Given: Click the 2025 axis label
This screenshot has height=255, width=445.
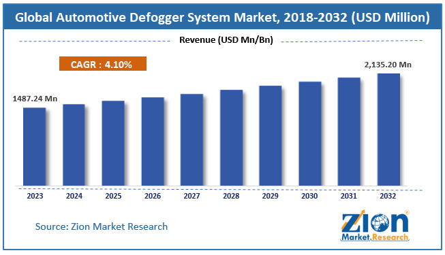Looking at the screenshot, I should [113, 196].
